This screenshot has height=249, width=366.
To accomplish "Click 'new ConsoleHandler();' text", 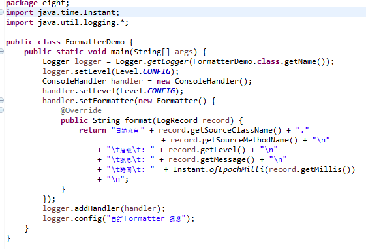I will point(204,81).
